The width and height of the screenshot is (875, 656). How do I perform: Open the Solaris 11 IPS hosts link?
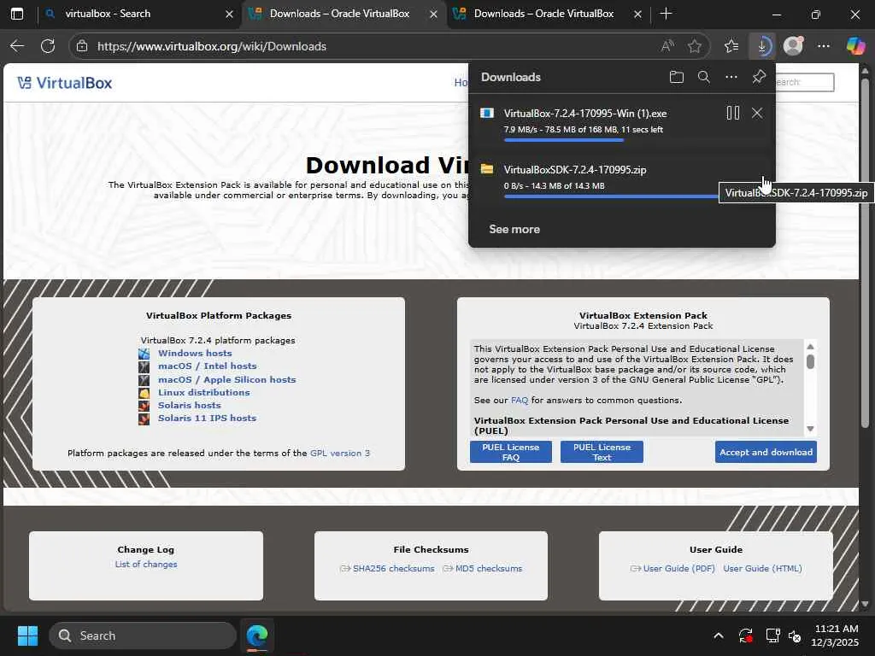point(207,418)
